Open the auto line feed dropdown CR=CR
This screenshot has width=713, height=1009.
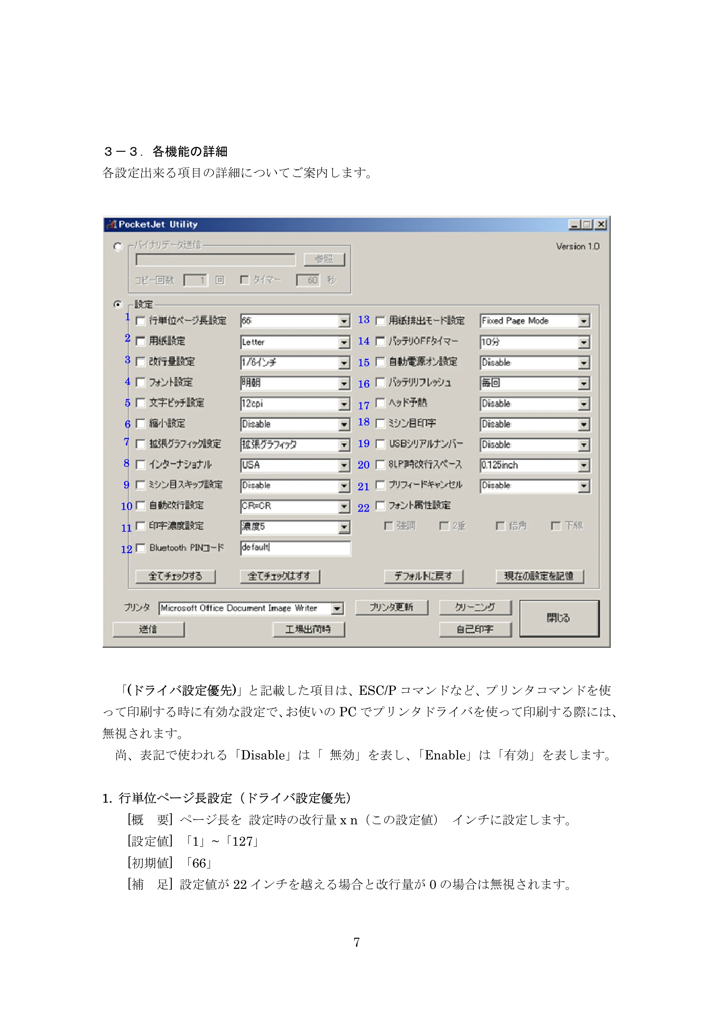click(x=295, y=507)
